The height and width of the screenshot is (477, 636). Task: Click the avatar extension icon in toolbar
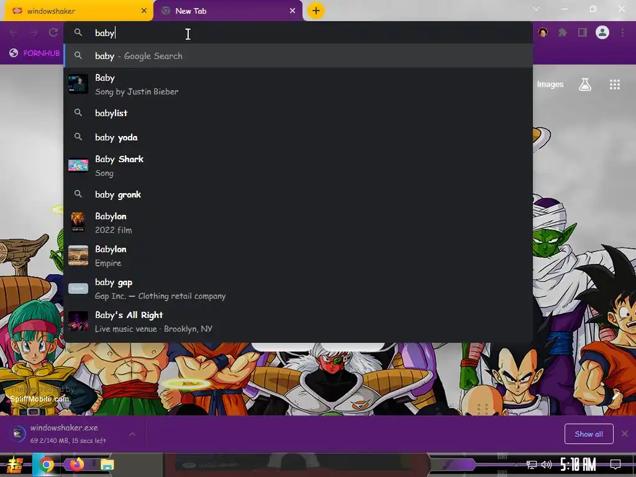click(543, 32)
